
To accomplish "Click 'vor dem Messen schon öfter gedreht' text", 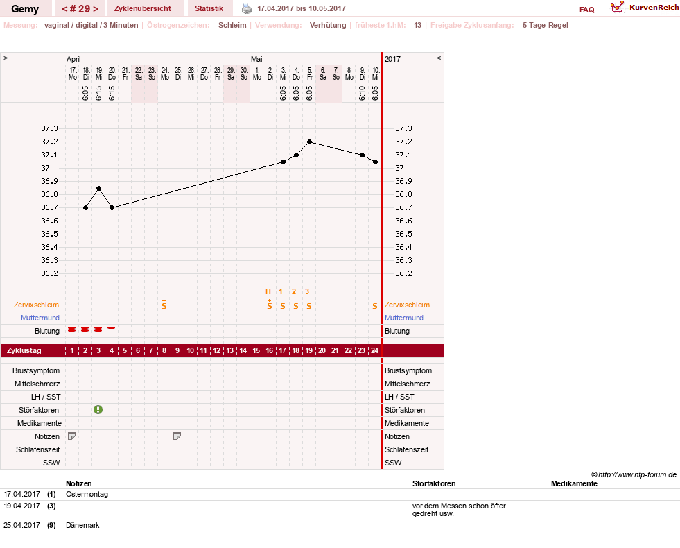I will [x=459, y=509].
